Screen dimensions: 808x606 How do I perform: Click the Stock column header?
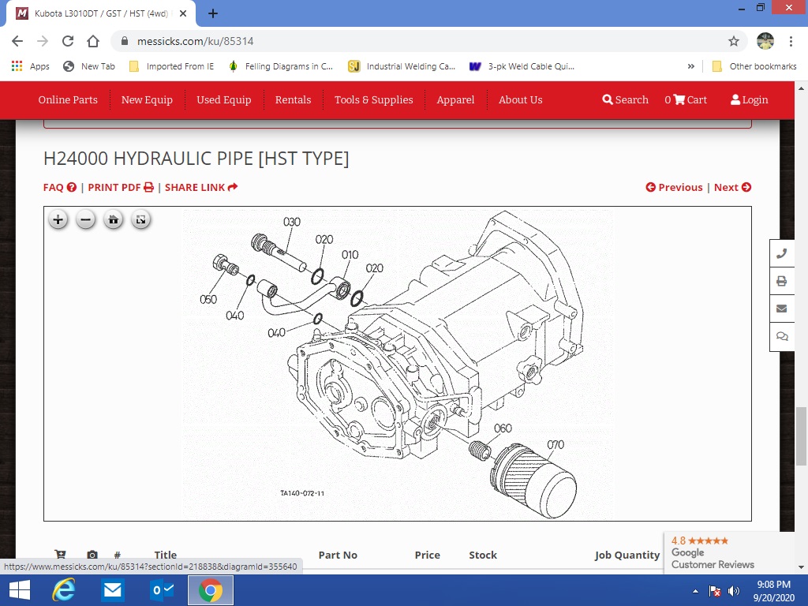(x=483, y=555)
